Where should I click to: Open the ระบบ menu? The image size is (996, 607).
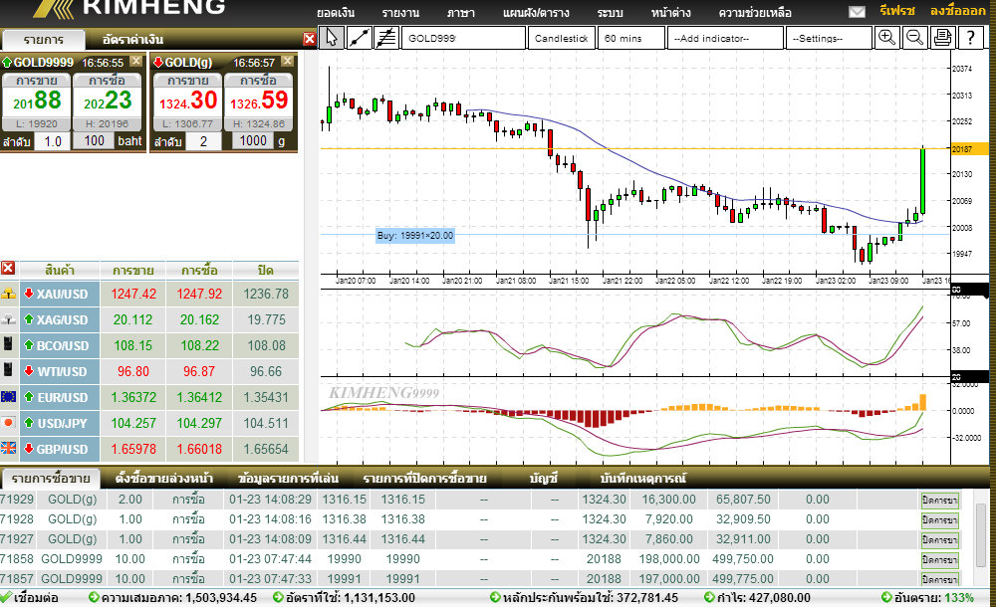point(610,12)
